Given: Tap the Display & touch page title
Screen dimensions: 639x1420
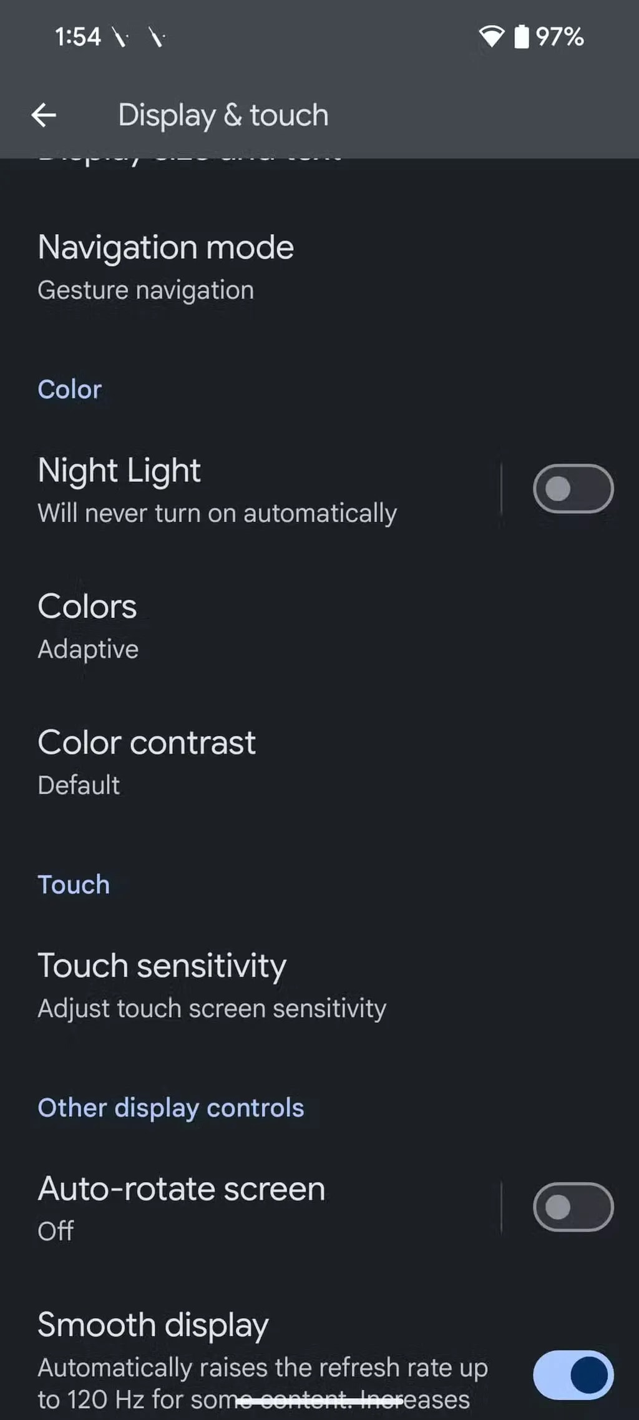Looking at the screenshot, I should click(x=223, y=115).
